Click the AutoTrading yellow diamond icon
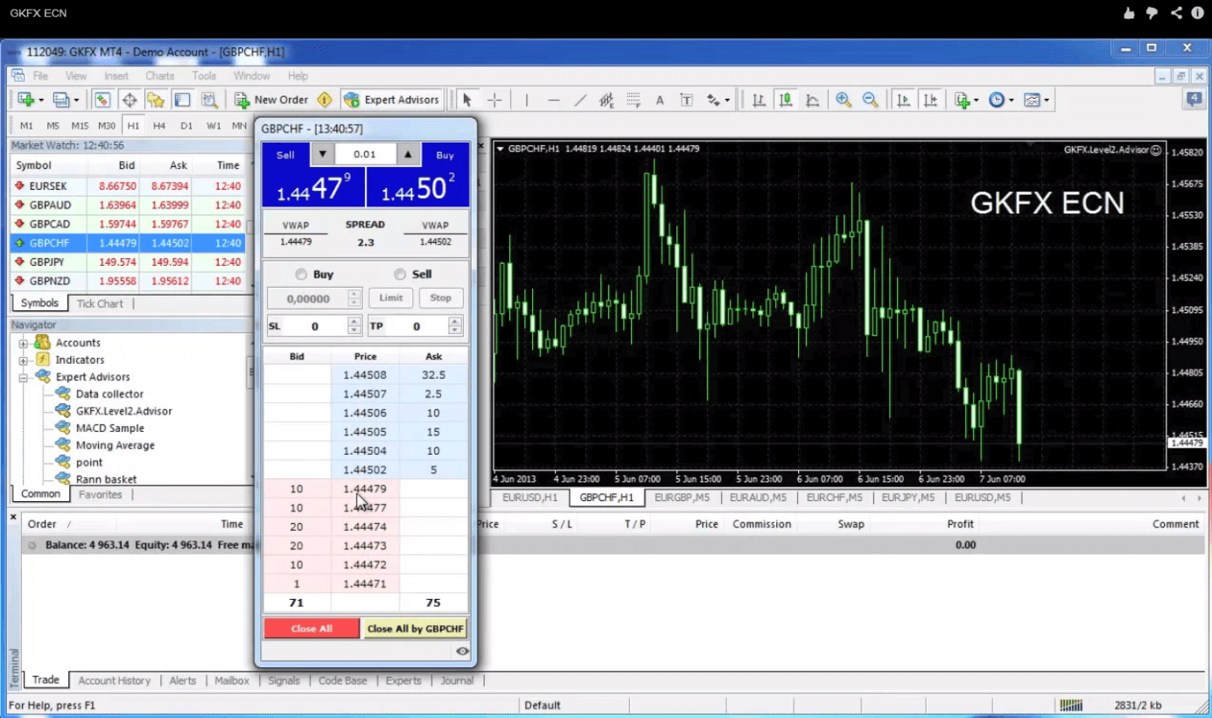Viewport: 1212px width, 718px height. point(325,100)
